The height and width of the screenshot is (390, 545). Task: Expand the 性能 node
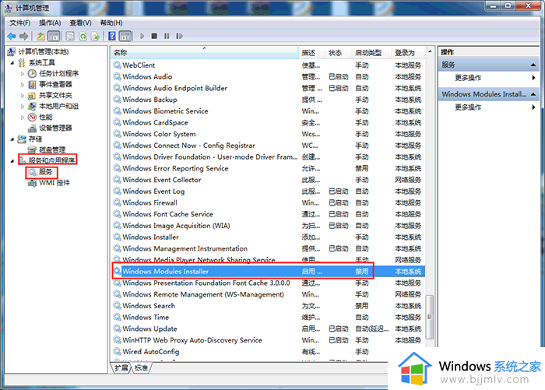(x=23, y=117)
